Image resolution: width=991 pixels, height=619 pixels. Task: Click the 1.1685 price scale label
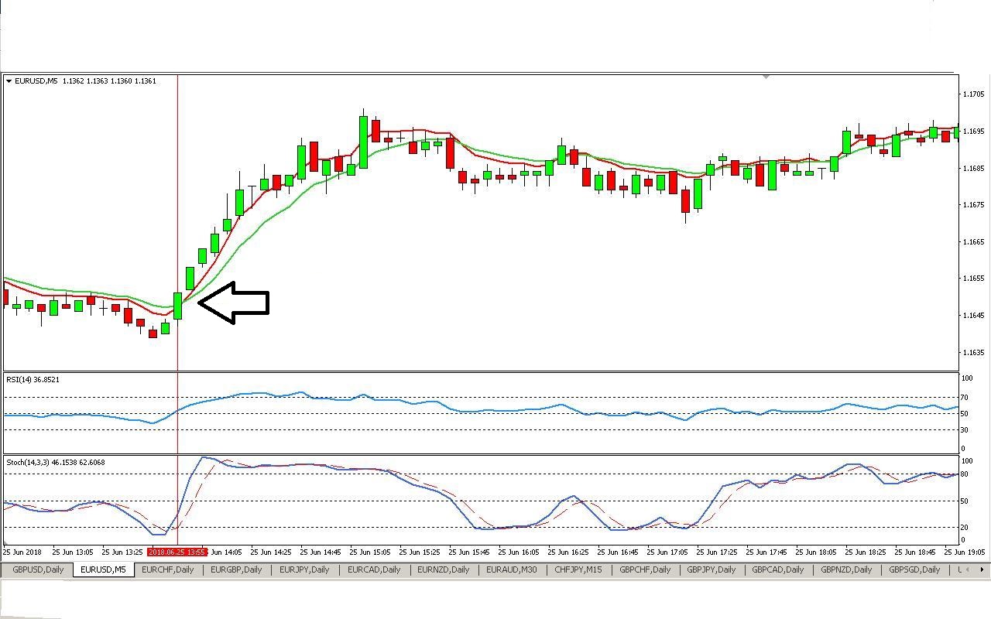coord(972,168)
